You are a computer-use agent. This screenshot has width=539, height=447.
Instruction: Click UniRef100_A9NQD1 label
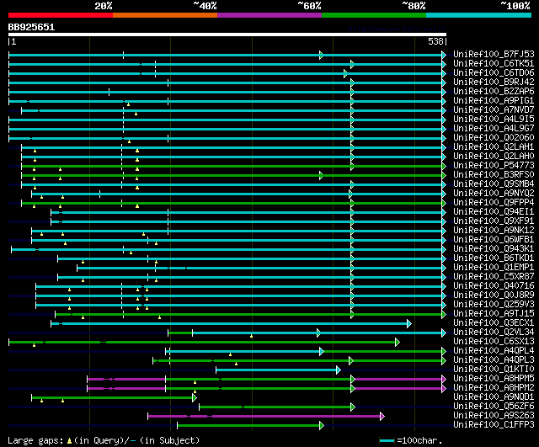pos(494,397)
